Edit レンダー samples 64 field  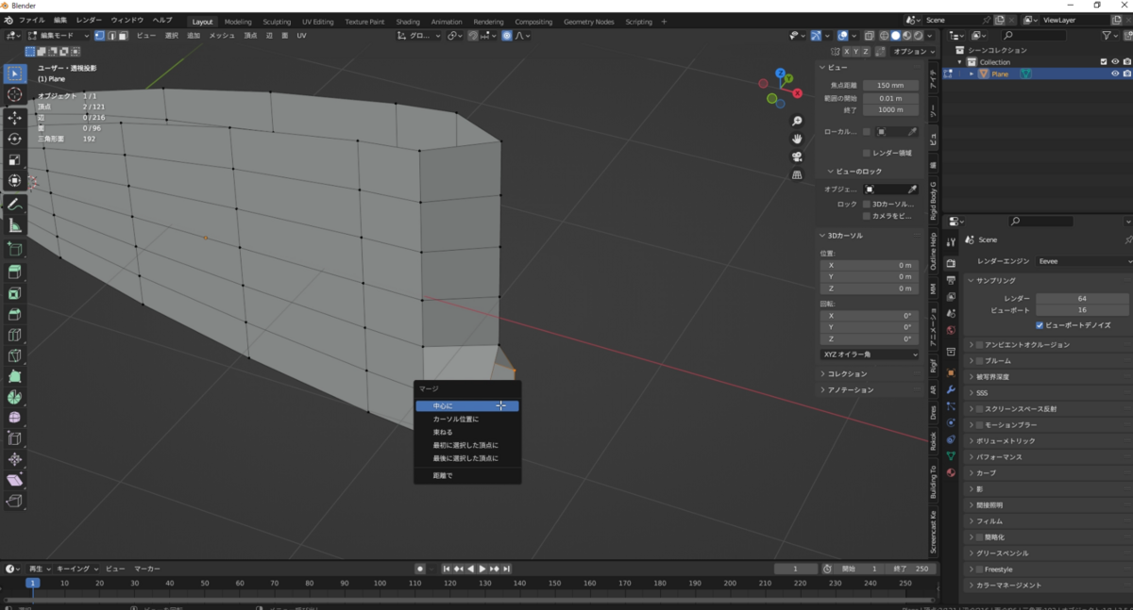point(1083,299)
